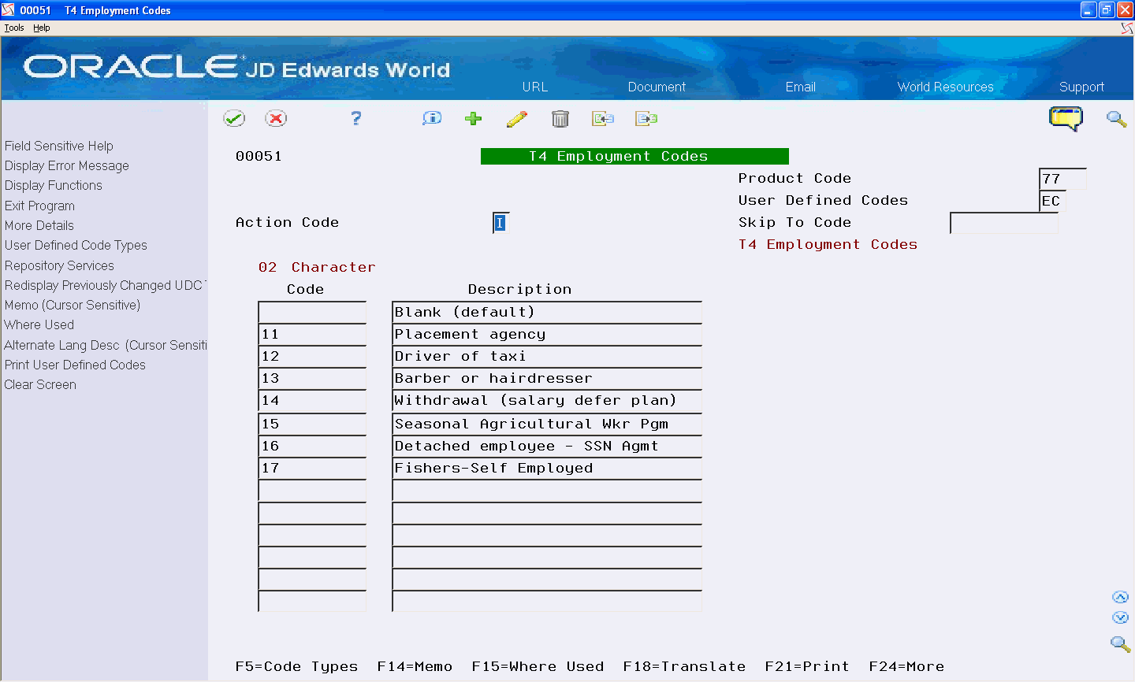
Task: Open the blue question mark help icon
Action: click(x=355, y=118)
